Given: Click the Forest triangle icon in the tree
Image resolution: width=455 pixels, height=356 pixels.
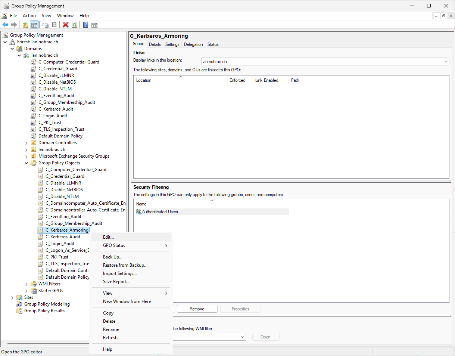Looking at the screenshot, I should 13,42.
